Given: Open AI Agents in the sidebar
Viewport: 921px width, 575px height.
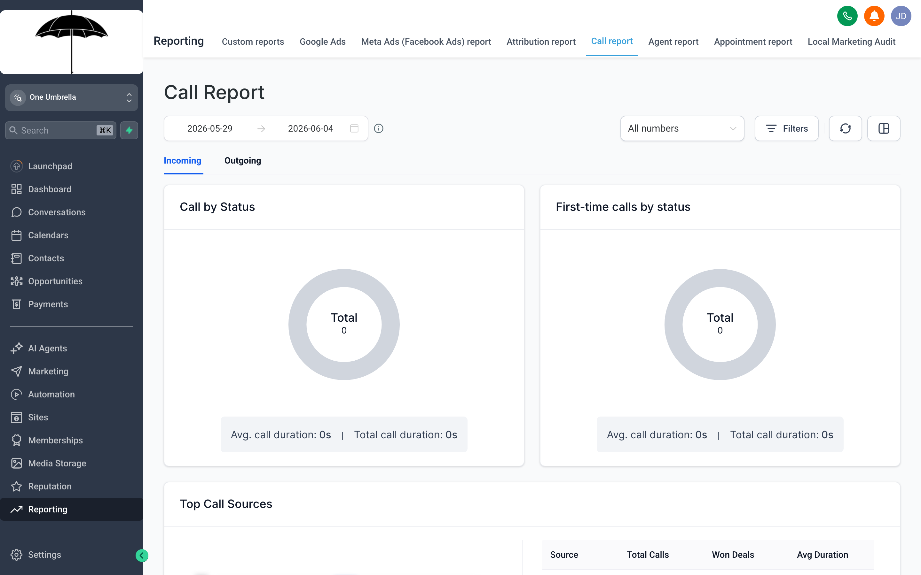Looking at the screenshot, I should 72,348.
